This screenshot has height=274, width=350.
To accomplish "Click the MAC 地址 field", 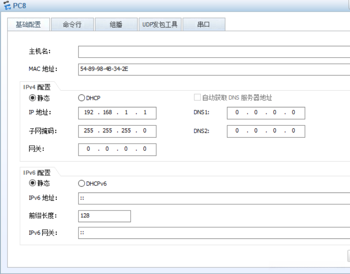I will coord(214,69).
